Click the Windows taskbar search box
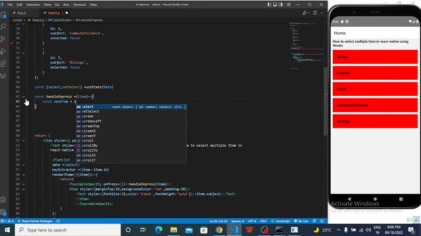This screenshot has height=236, width=421. tap(68, 230)
